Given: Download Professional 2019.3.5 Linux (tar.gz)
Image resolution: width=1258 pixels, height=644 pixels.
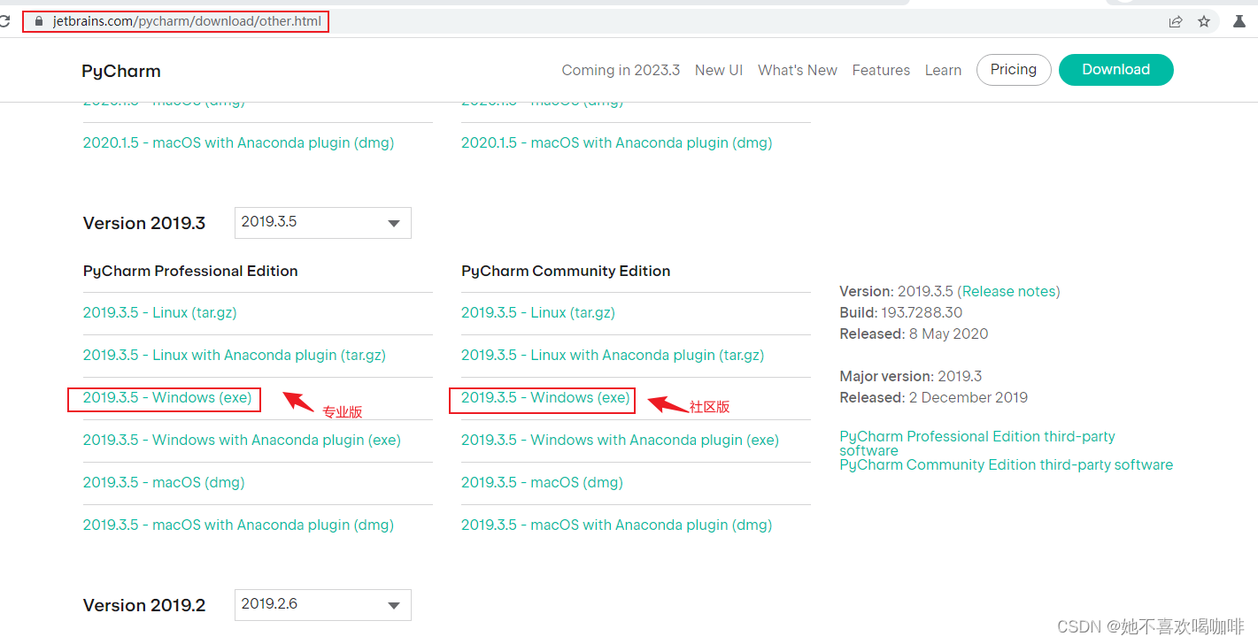Looking at the screenshot, I should [x=160, y=312].
